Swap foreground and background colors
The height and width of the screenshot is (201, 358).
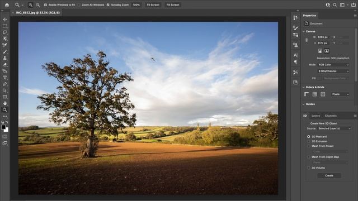[x=7, y=122]
